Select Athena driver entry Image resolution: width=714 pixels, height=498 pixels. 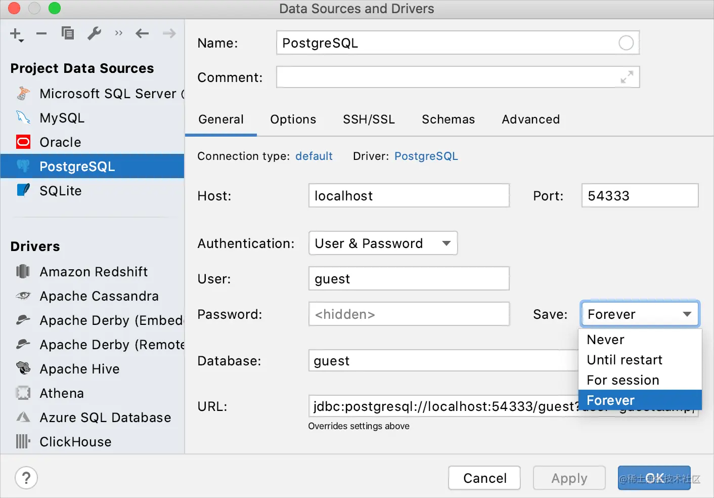[x=92, y=393]
